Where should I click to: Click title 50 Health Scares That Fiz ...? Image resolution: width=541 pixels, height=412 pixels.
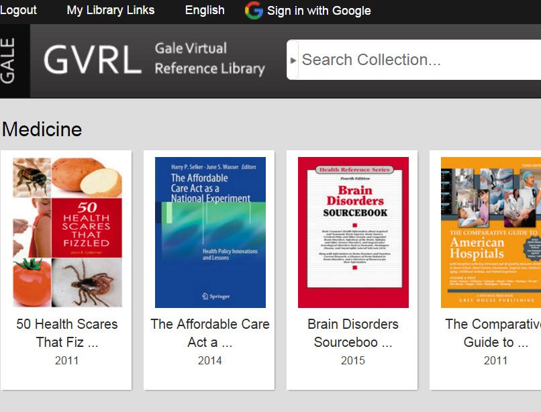67,333
